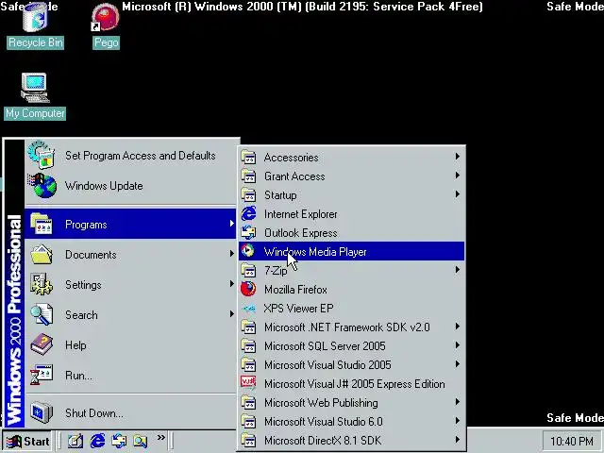Viewport: 604px width, 453px height.
Task: Expand the Startup submenu arrow
Action: coord(457,194)
